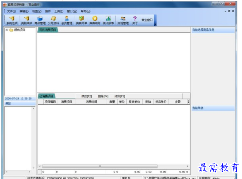Screen dimensions: 242x179
Task: Click right arrow of table horizontal scrollbar
Action: point(188,166)
